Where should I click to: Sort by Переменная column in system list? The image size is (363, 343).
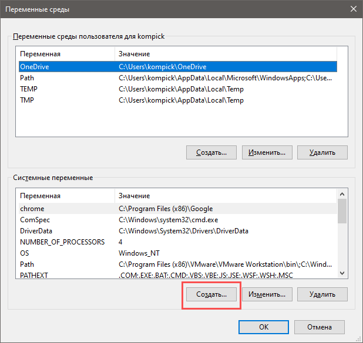coord(66,196)
